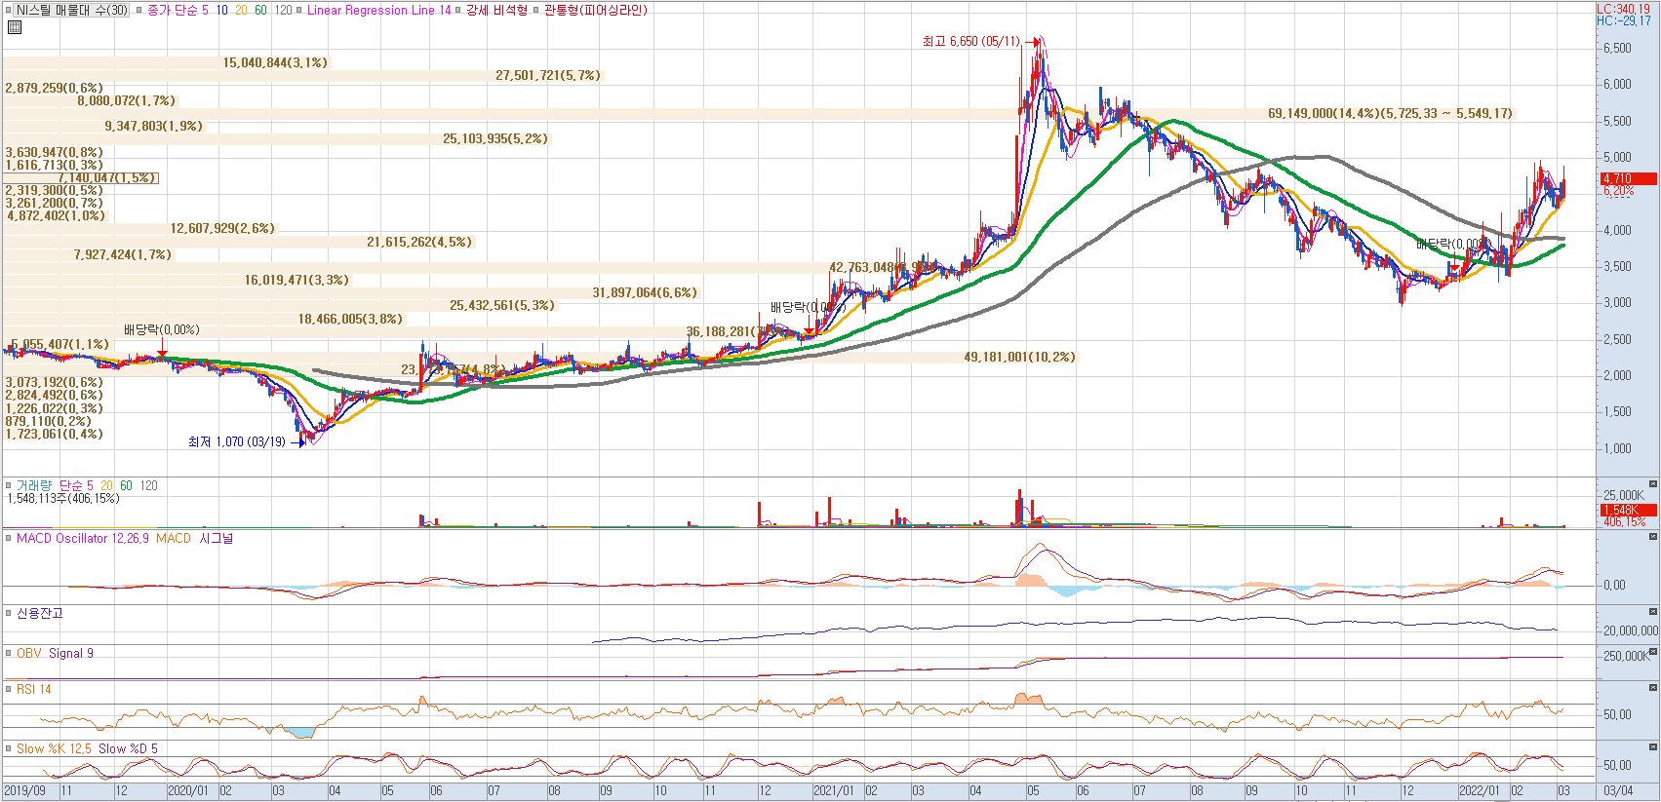Click the 03/04 current date label
The width and height of the screenshot is (1661, 802).
pos(1619,790)
